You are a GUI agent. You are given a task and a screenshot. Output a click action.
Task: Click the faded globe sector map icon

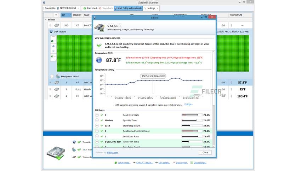53,51
